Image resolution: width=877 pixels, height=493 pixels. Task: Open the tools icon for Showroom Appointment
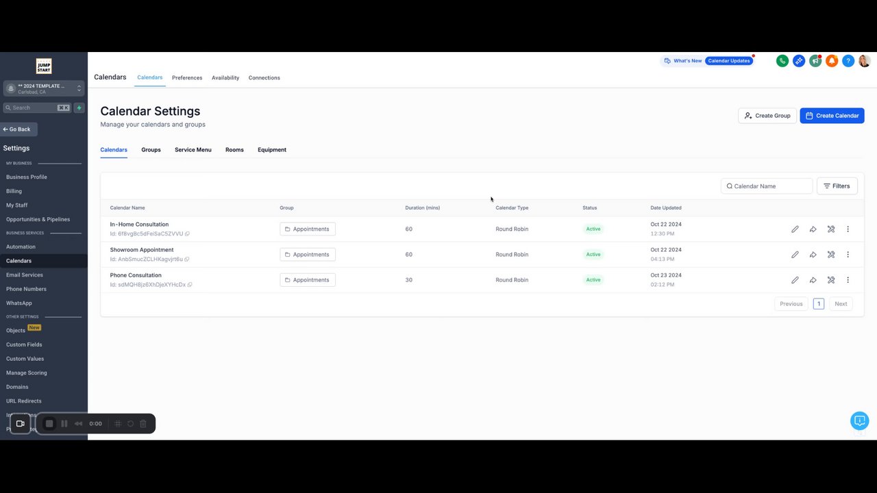tap(830, 255)
